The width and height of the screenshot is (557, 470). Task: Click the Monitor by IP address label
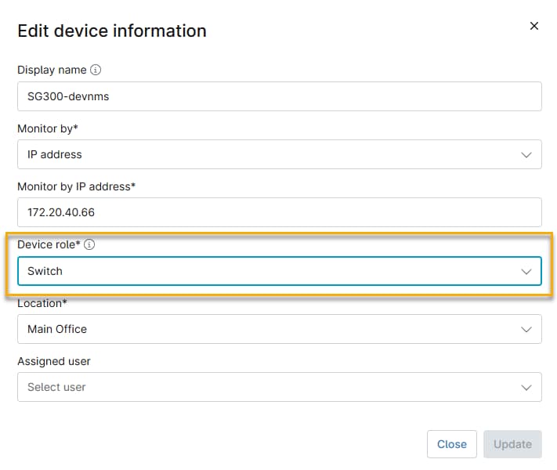click(x=77, y=186)
